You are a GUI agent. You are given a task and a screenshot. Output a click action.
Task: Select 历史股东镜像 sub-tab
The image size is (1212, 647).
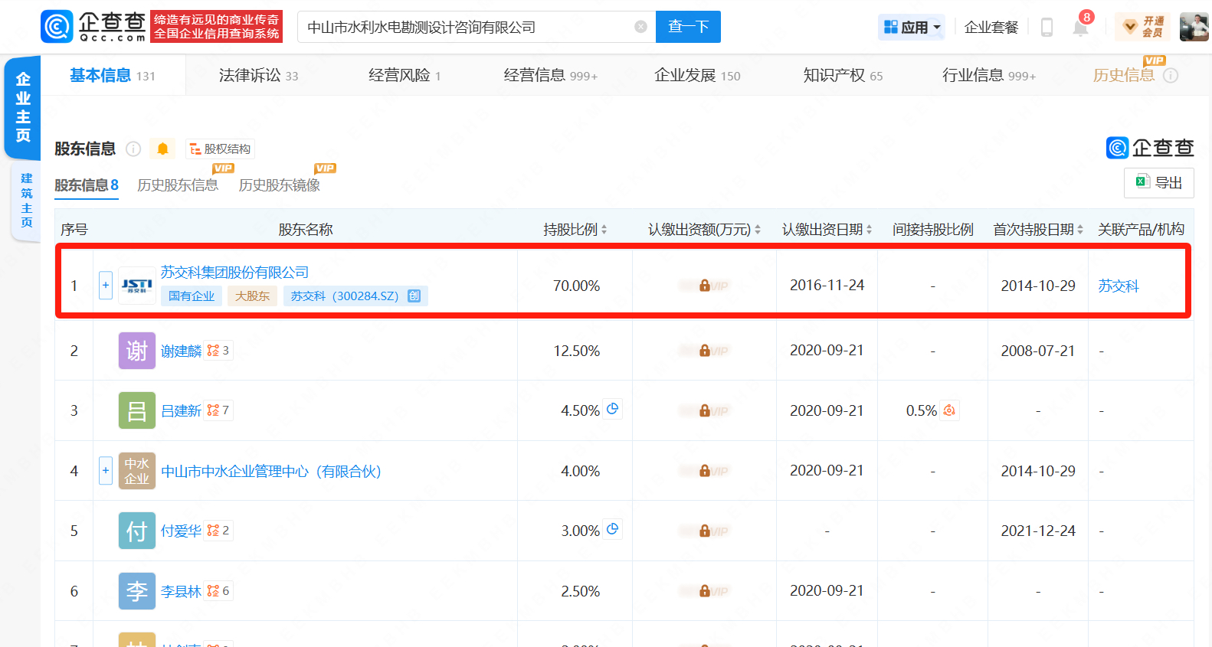point(280,185)
